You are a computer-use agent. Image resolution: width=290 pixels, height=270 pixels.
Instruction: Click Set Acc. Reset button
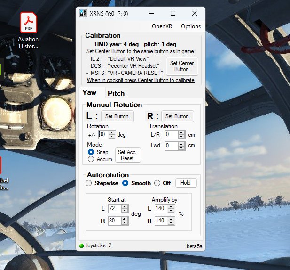[x=128, y=155]
